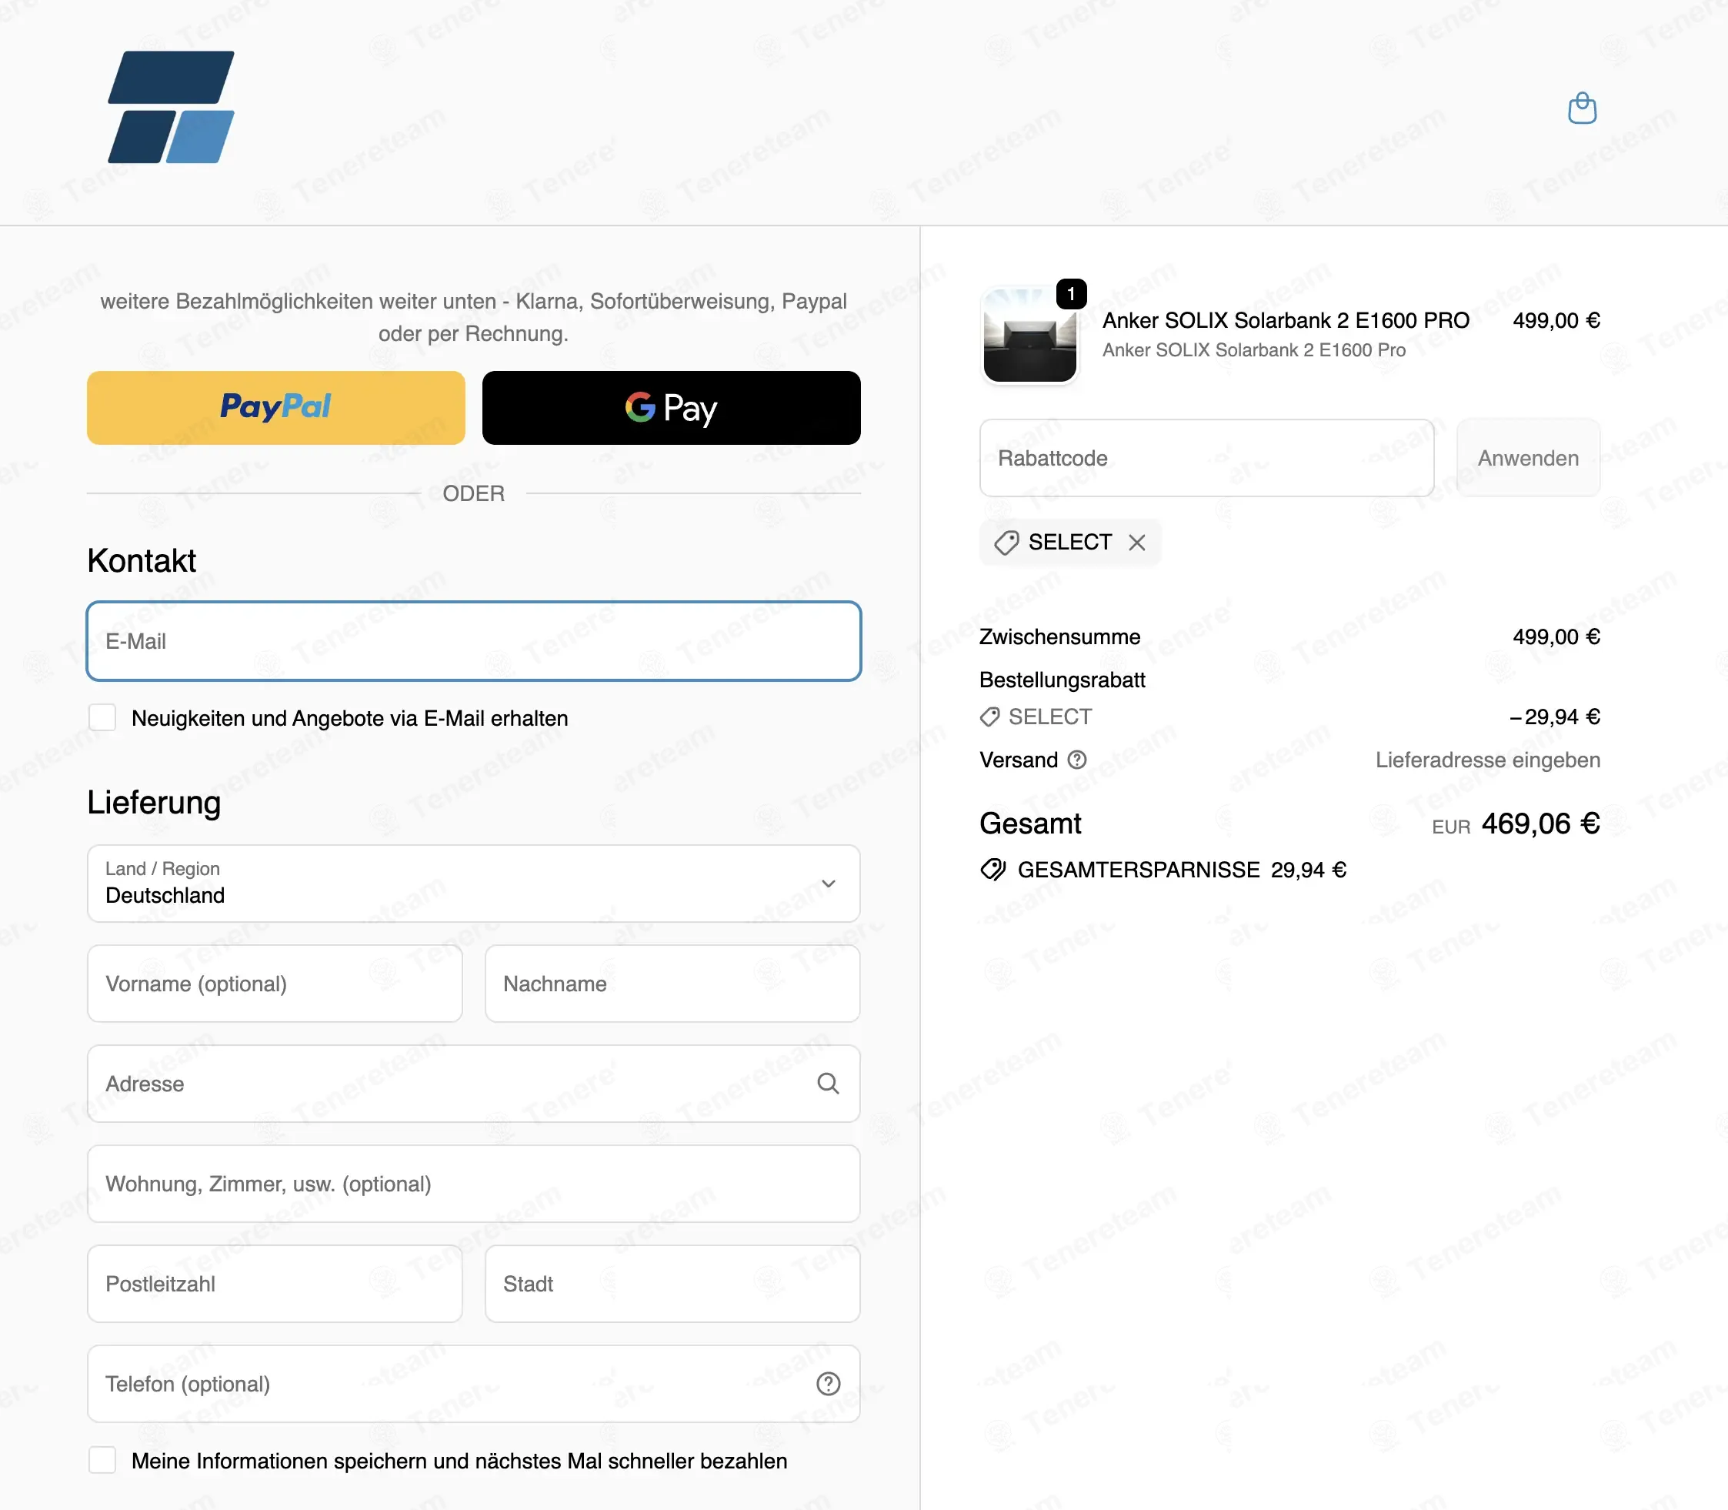Focus the Adresse input field
This screenshot has width=1728, height=1510.
pyautogui.click(x=473, y=1084)
